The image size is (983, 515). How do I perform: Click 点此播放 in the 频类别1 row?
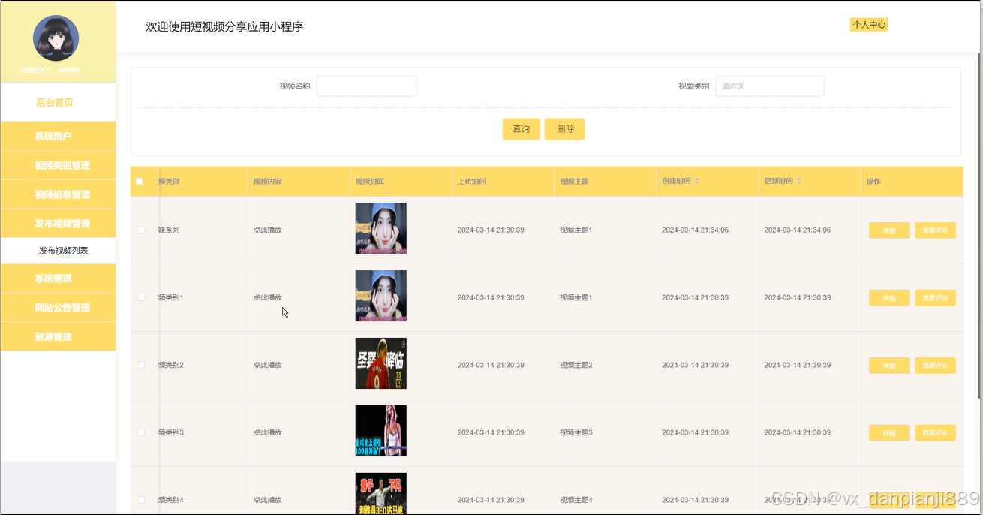(268, 297)
